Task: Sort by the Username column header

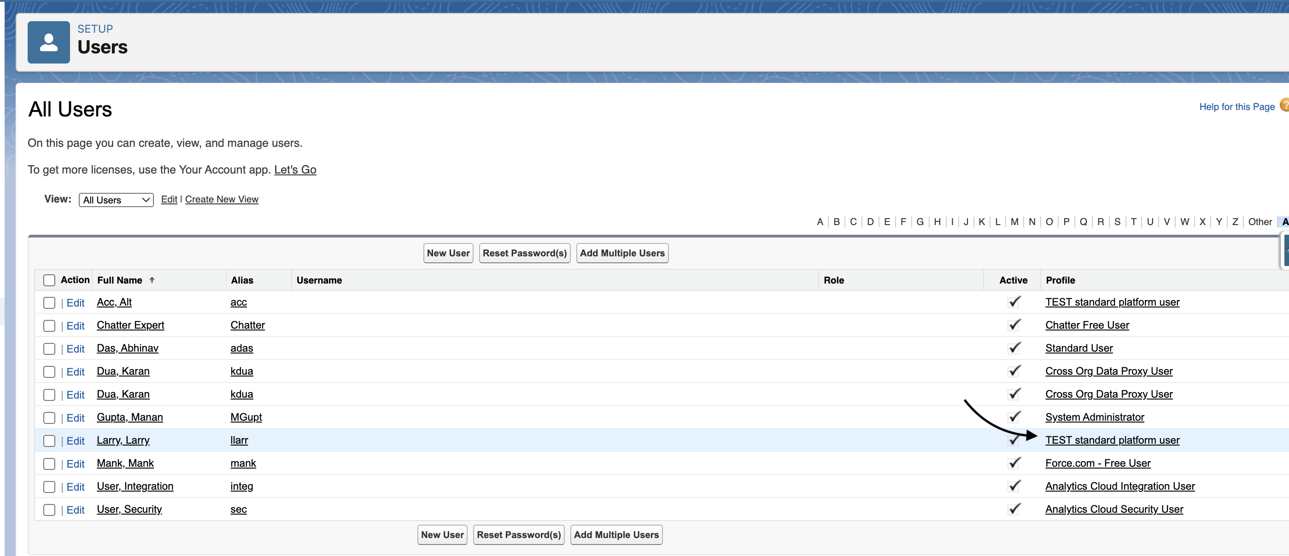Action: coord(319,280)
